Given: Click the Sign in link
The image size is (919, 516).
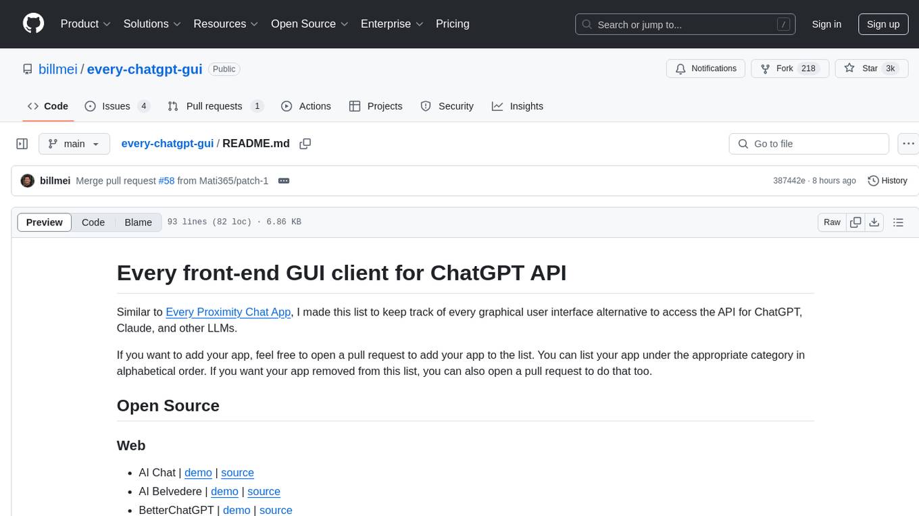Looking at the screenshot, I should [826, 24].
